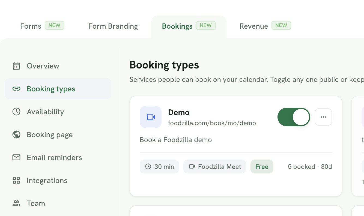Click the Demo booking type title
Viewport: 364px width, 216px height.
pos(179,112)
